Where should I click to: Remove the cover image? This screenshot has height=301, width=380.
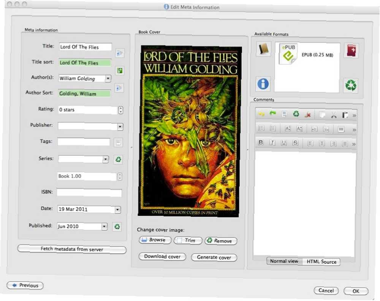click(x=221, y=241)
